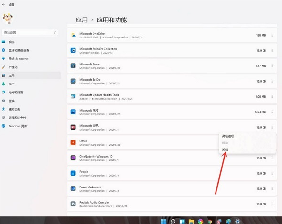
Task: Open Windows Start from the taskbar
Action: [x=163, y=221]
